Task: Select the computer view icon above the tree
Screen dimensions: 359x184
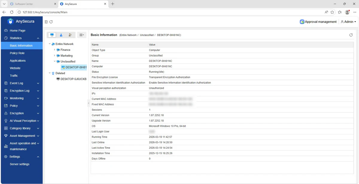Action: point(51,35)
